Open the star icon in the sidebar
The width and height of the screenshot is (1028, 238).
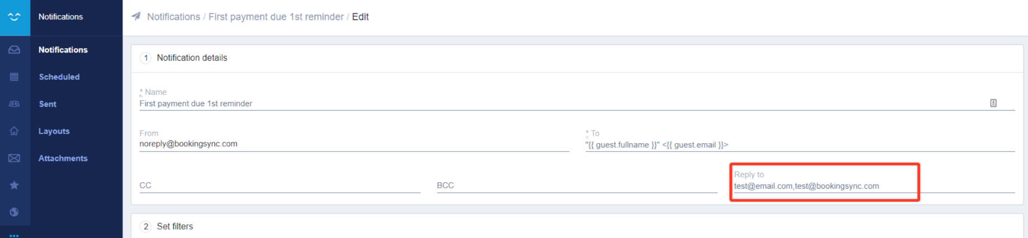[x=15, y=185]
